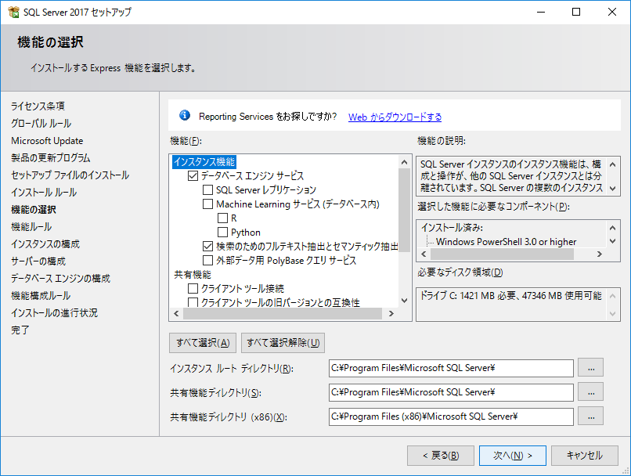631x476 pixels.
Task: Click インスタンス ルート ディレクトリ path field
Action: click(451, 368)
